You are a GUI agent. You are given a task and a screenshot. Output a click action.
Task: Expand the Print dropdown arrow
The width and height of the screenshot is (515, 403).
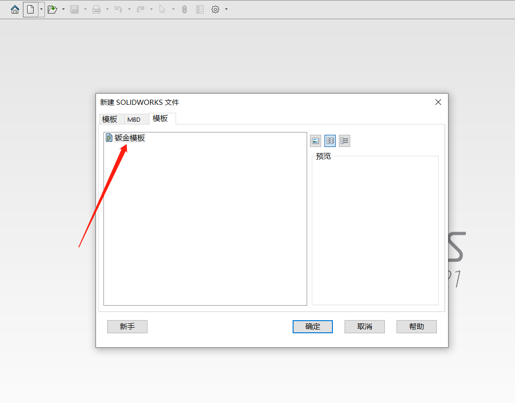(x=107, y=9)
